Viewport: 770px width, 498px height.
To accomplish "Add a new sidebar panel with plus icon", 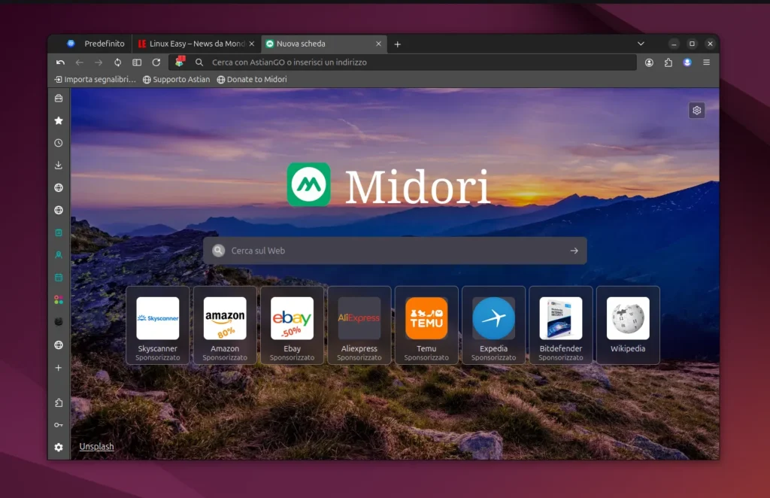I will [x=59, y=367].
